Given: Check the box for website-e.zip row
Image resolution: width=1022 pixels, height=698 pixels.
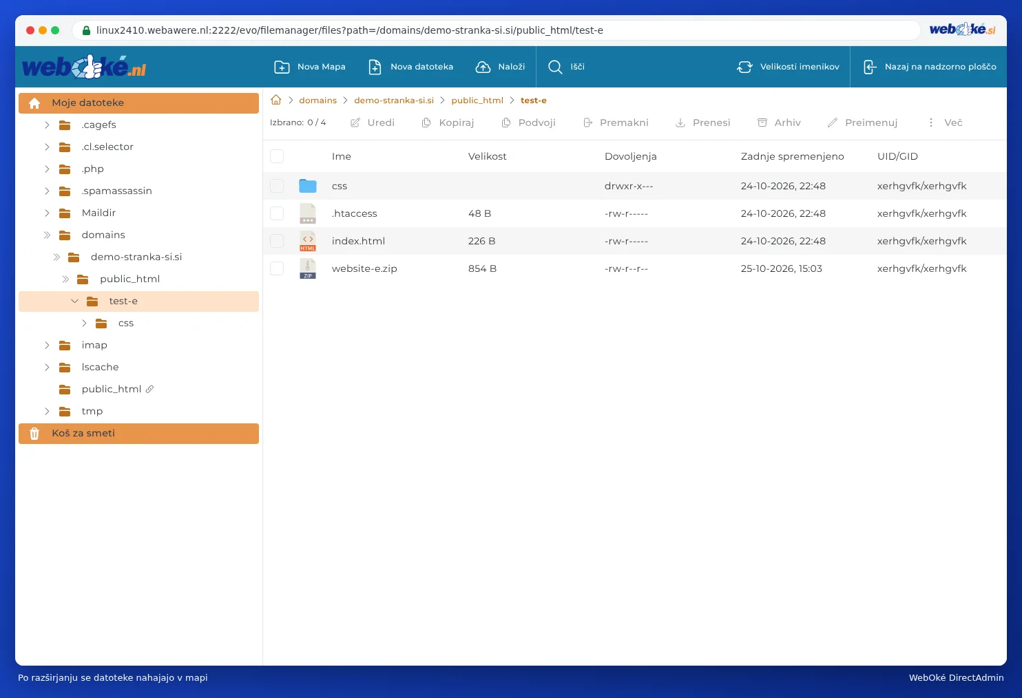Looking at the screenshot, I should click(x=277, y=268).
